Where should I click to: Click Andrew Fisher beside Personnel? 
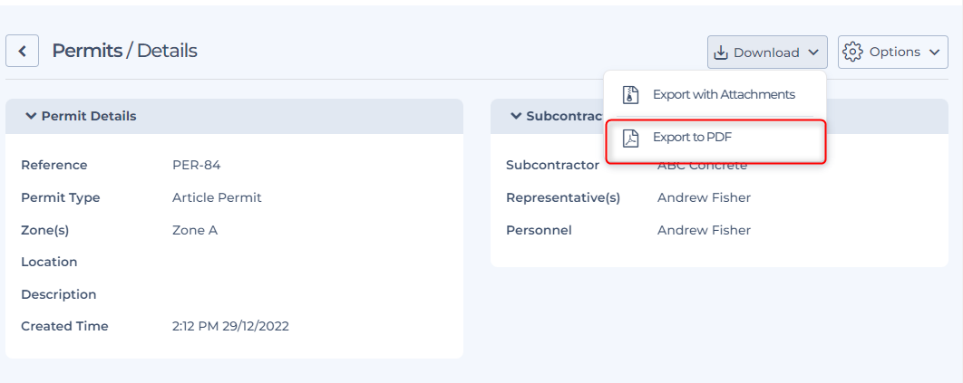coord(704,230)
